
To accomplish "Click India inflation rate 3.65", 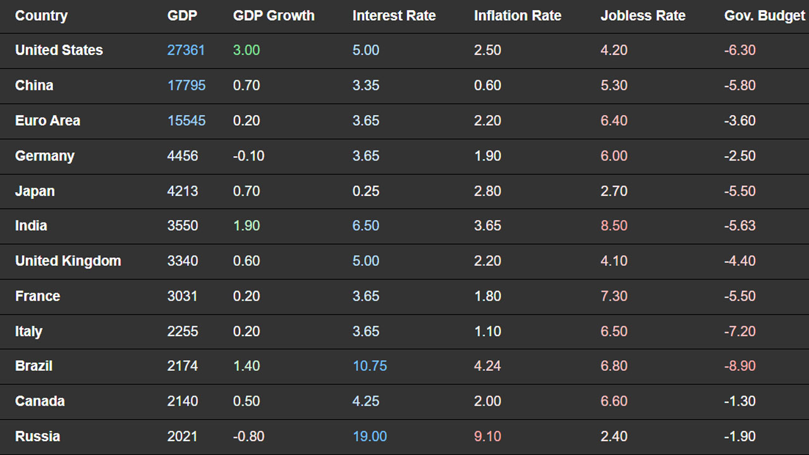I will tap(488, 226).
